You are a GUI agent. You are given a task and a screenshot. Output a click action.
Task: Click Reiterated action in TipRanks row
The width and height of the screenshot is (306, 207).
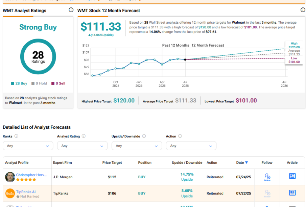(215, 193)
